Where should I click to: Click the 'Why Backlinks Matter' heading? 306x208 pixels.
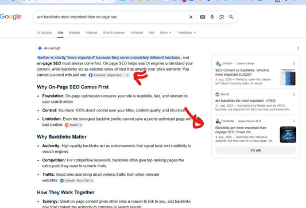(61, 137)
